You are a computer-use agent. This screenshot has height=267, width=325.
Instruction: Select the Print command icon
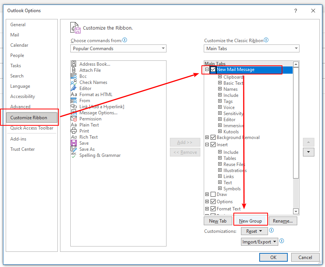pos(74,131)
